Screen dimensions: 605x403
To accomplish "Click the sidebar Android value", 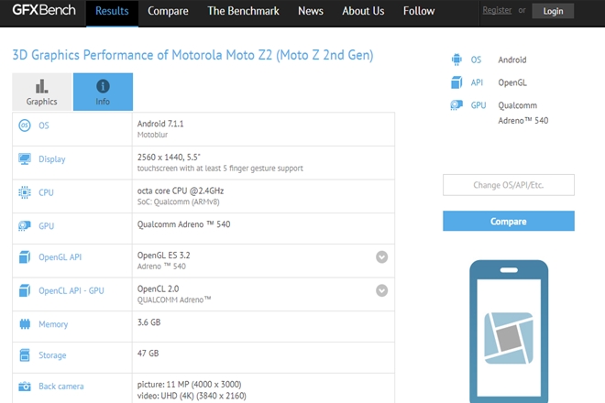I will (x=512, y=60).
